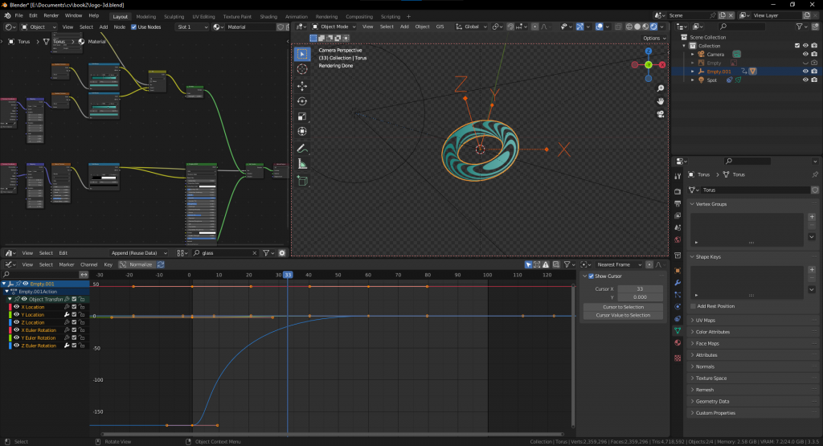This screenshot has width=823, height=446.
Task: Open the Object Mode dropdown
Action: 334,27
